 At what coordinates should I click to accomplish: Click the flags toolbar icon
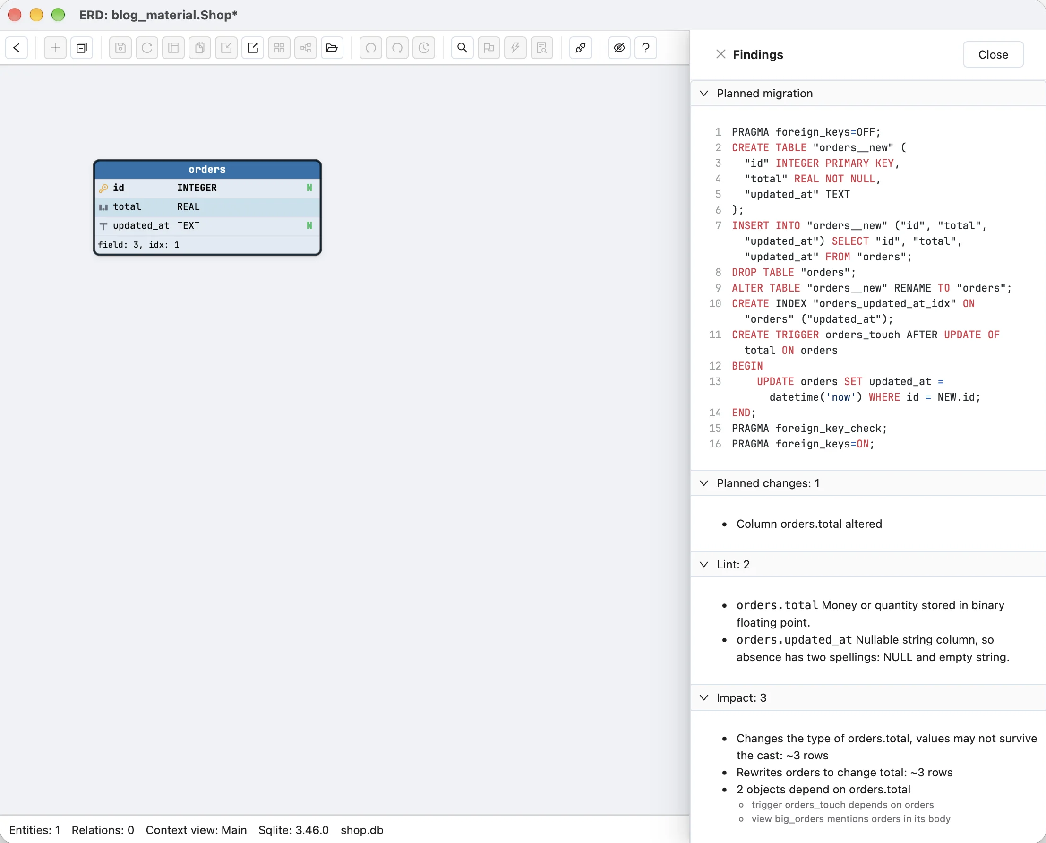(x=489, y=48)
